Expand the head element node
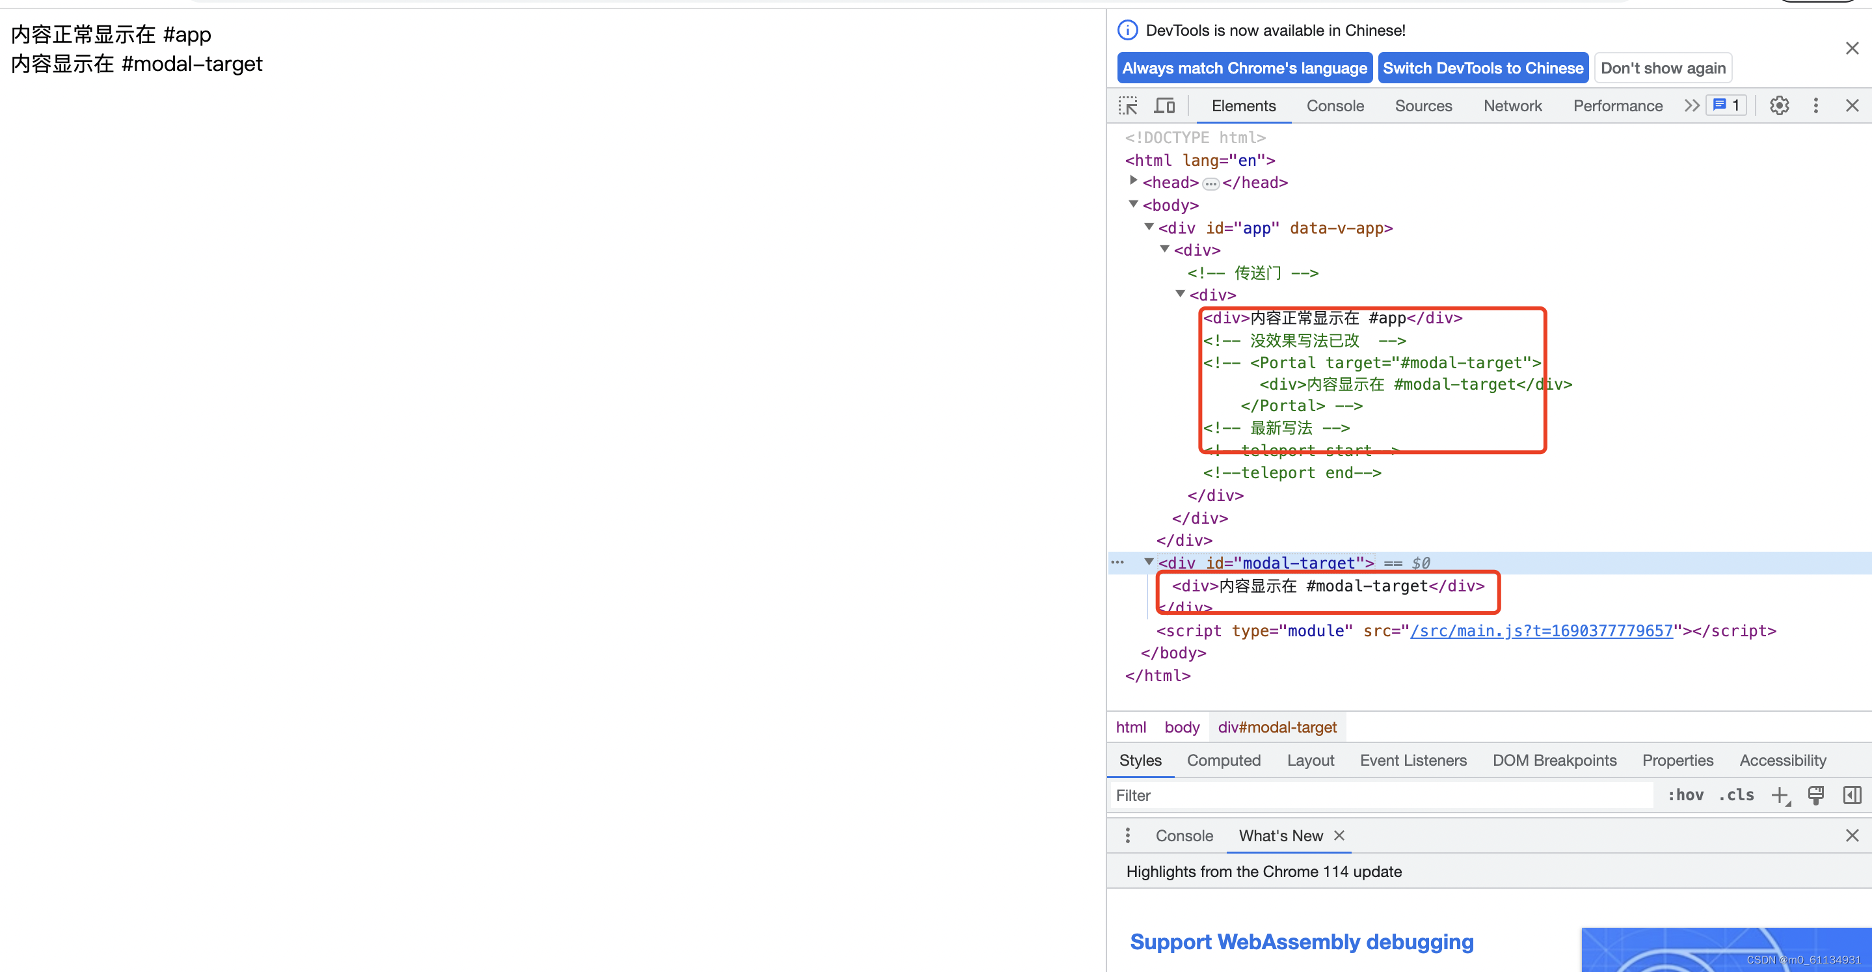The height and width of the screenshot is (972, 1872). [x=1133, y=181]
